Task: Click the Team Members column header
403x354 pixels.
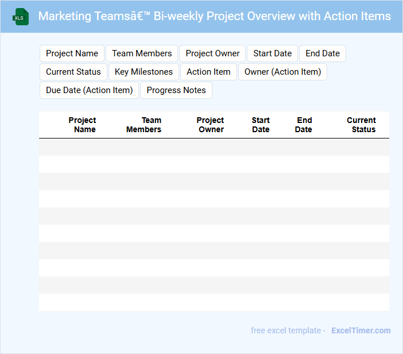Action: tap(144, 125)
